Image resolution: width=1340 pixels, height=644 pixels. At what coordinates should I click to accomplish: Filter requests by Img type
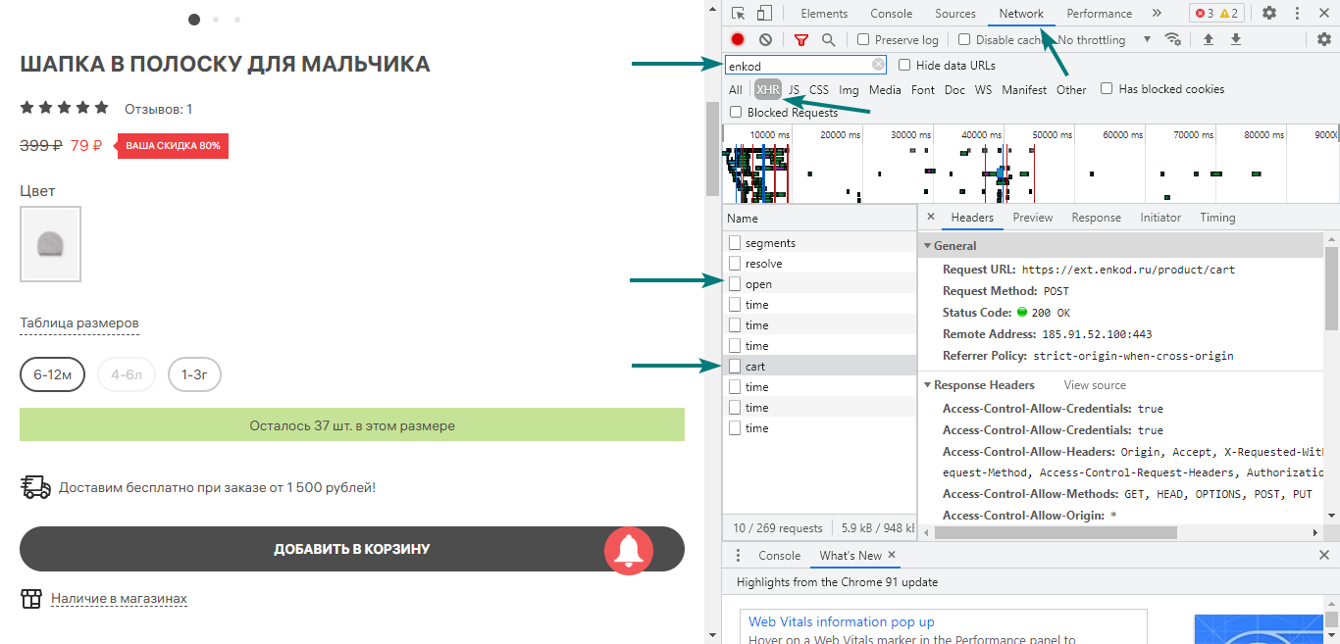tap(849, 90)
